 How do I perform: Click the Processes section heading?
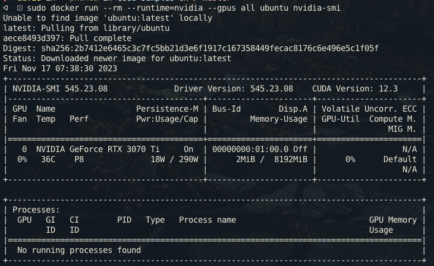point(36,210)
